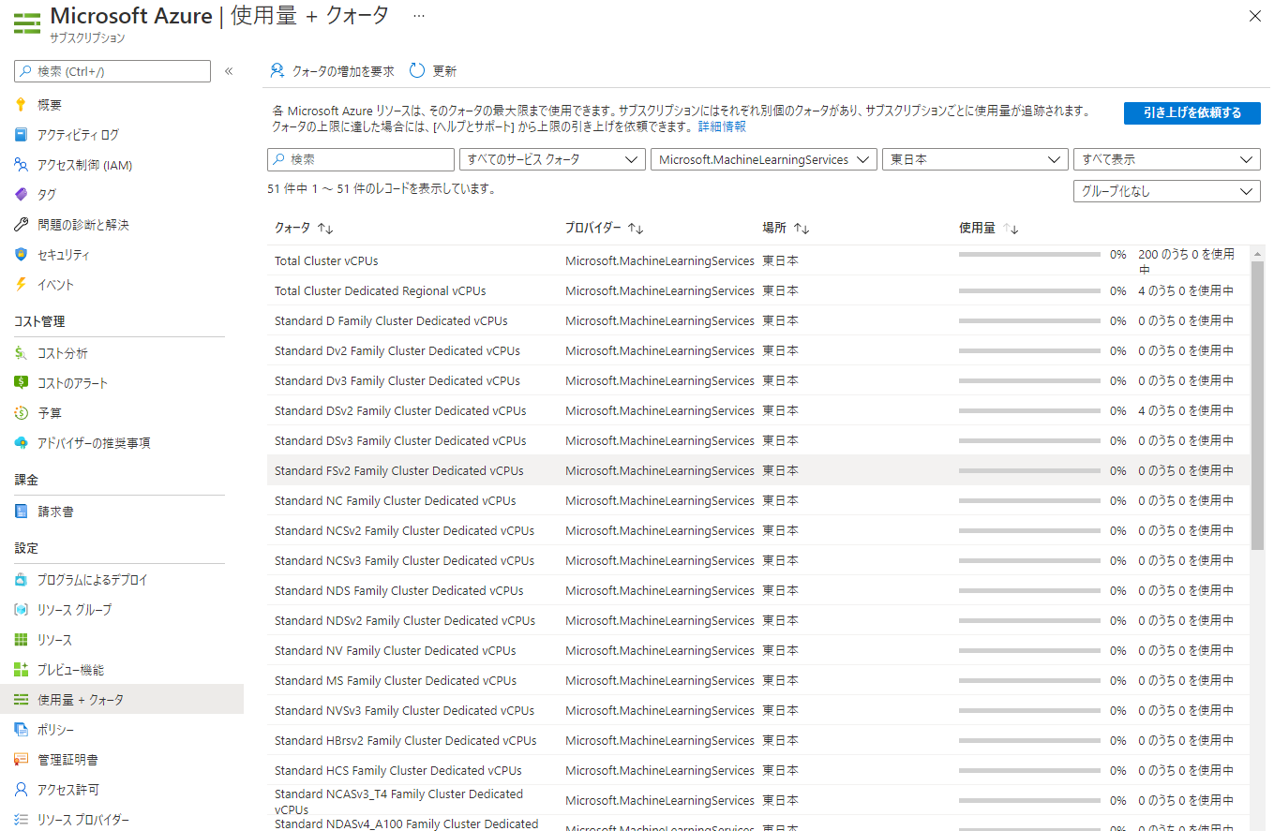Open アクセス制御 (IAM) people icon
The width and height of the screenshot is (1274, 831).
point(21,165)
